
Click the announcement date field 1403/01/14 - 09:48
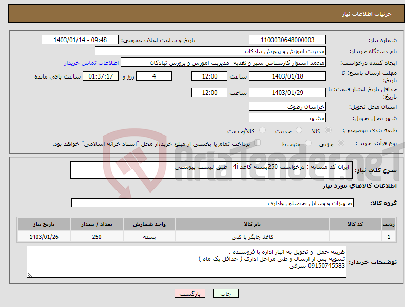click(x=80, y=40)
